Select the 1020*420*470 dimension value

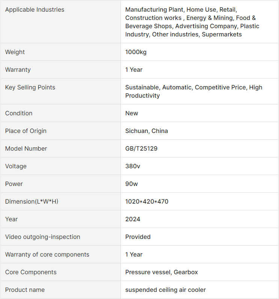[x=147, y=202]
